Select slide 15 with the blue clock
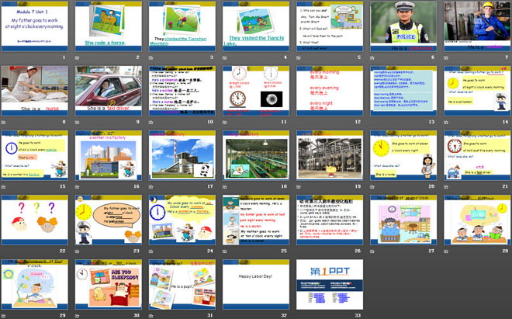 [35, 155]
